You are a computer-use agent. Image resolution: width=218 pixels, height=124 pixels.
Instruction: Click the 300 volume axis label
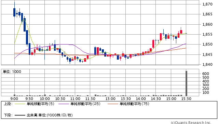[206, 85]
